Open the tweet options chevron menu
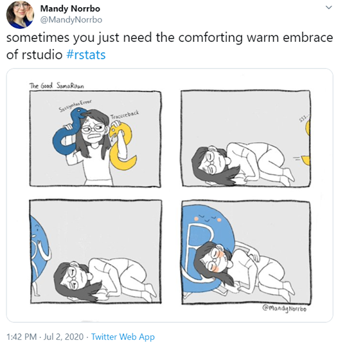Screen dimensions: 338x347 [329, 8]
